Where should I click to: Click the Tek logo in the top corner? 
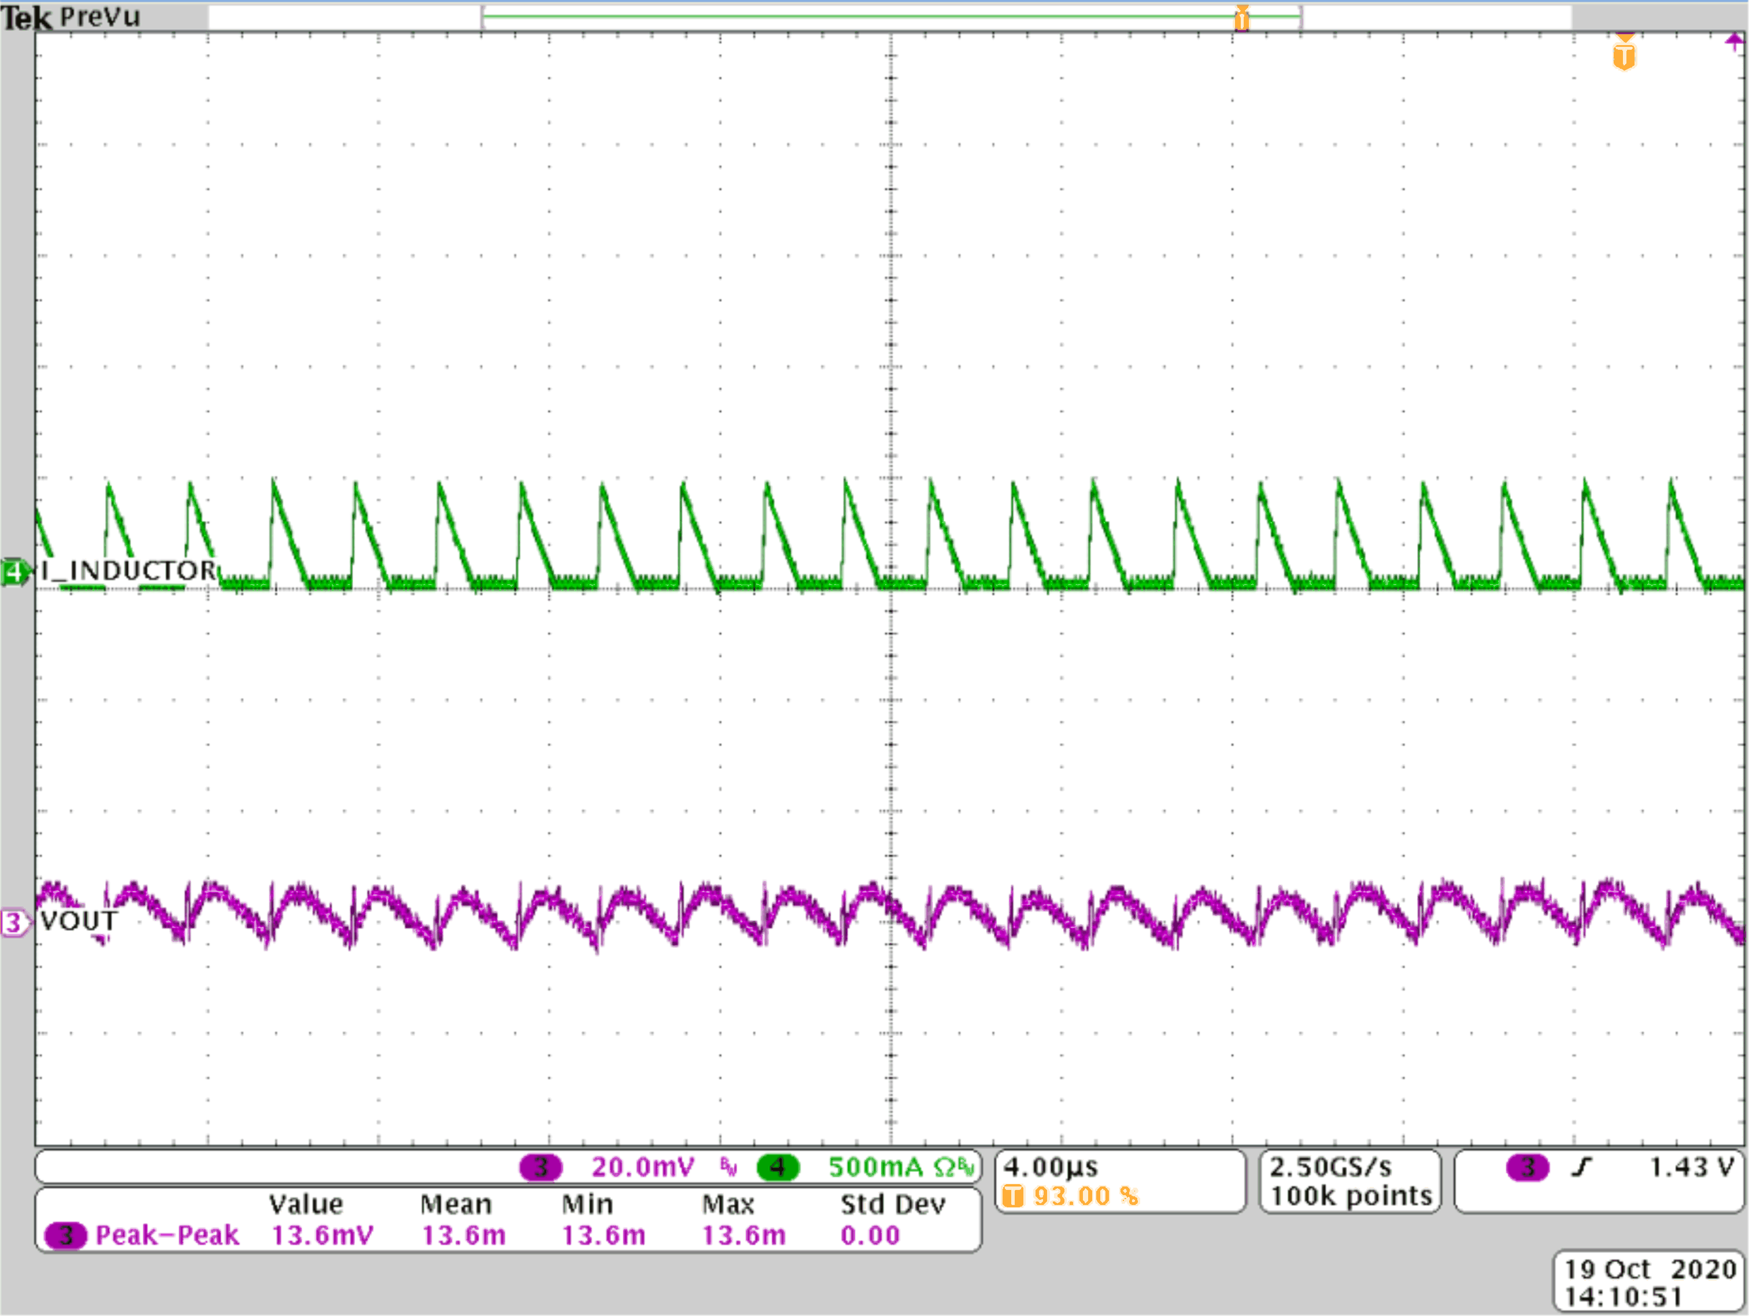28,16
